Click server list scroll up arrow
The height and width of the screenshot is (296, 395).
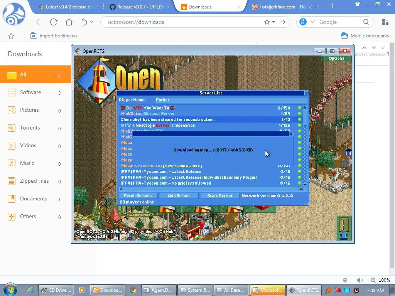pos(305,107)
